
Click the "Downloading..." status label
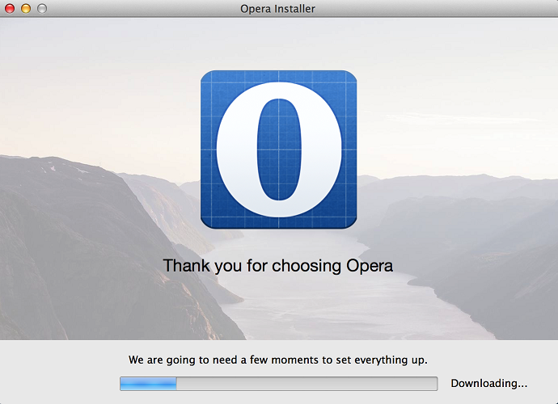click(489, 383)
